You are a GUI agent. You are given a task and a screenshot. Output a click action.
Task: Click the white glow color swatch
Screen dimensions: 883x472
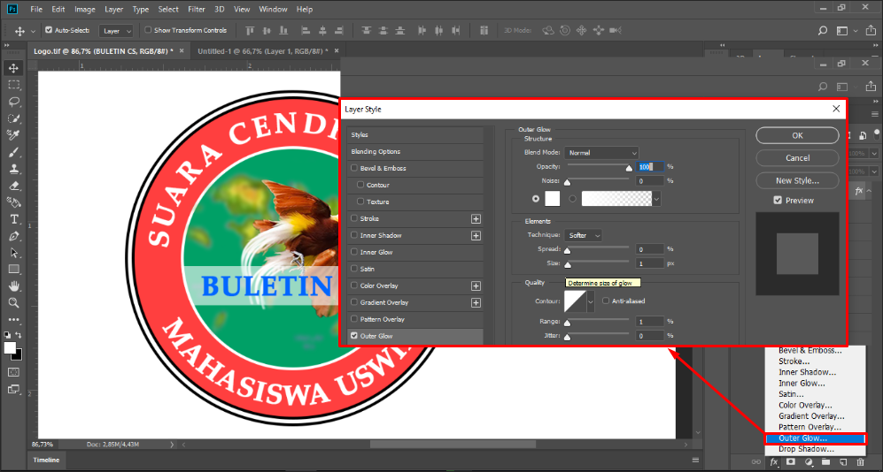553,198
